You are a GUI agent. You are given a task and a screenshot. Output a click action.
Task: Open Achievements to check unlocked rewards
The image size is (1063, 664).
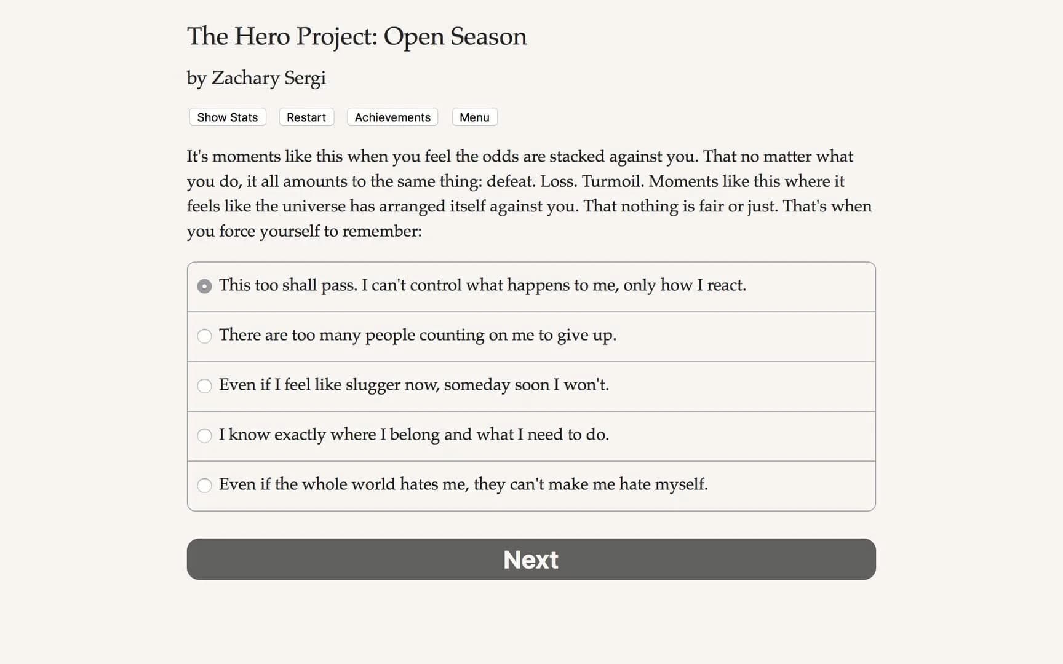392,117
